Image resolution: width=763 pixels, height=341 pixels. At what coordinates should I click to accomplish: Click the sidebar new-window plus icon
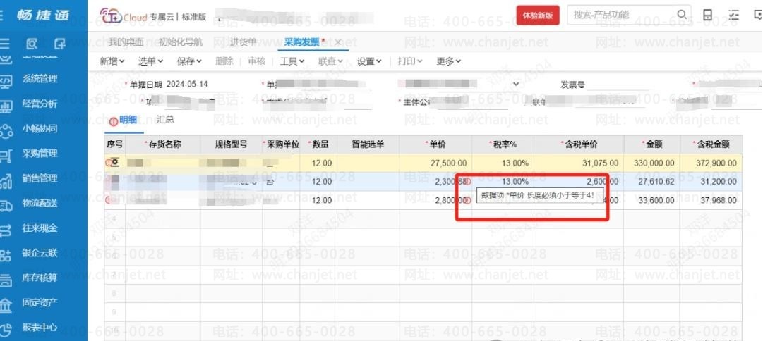click(x=60, y=44)
